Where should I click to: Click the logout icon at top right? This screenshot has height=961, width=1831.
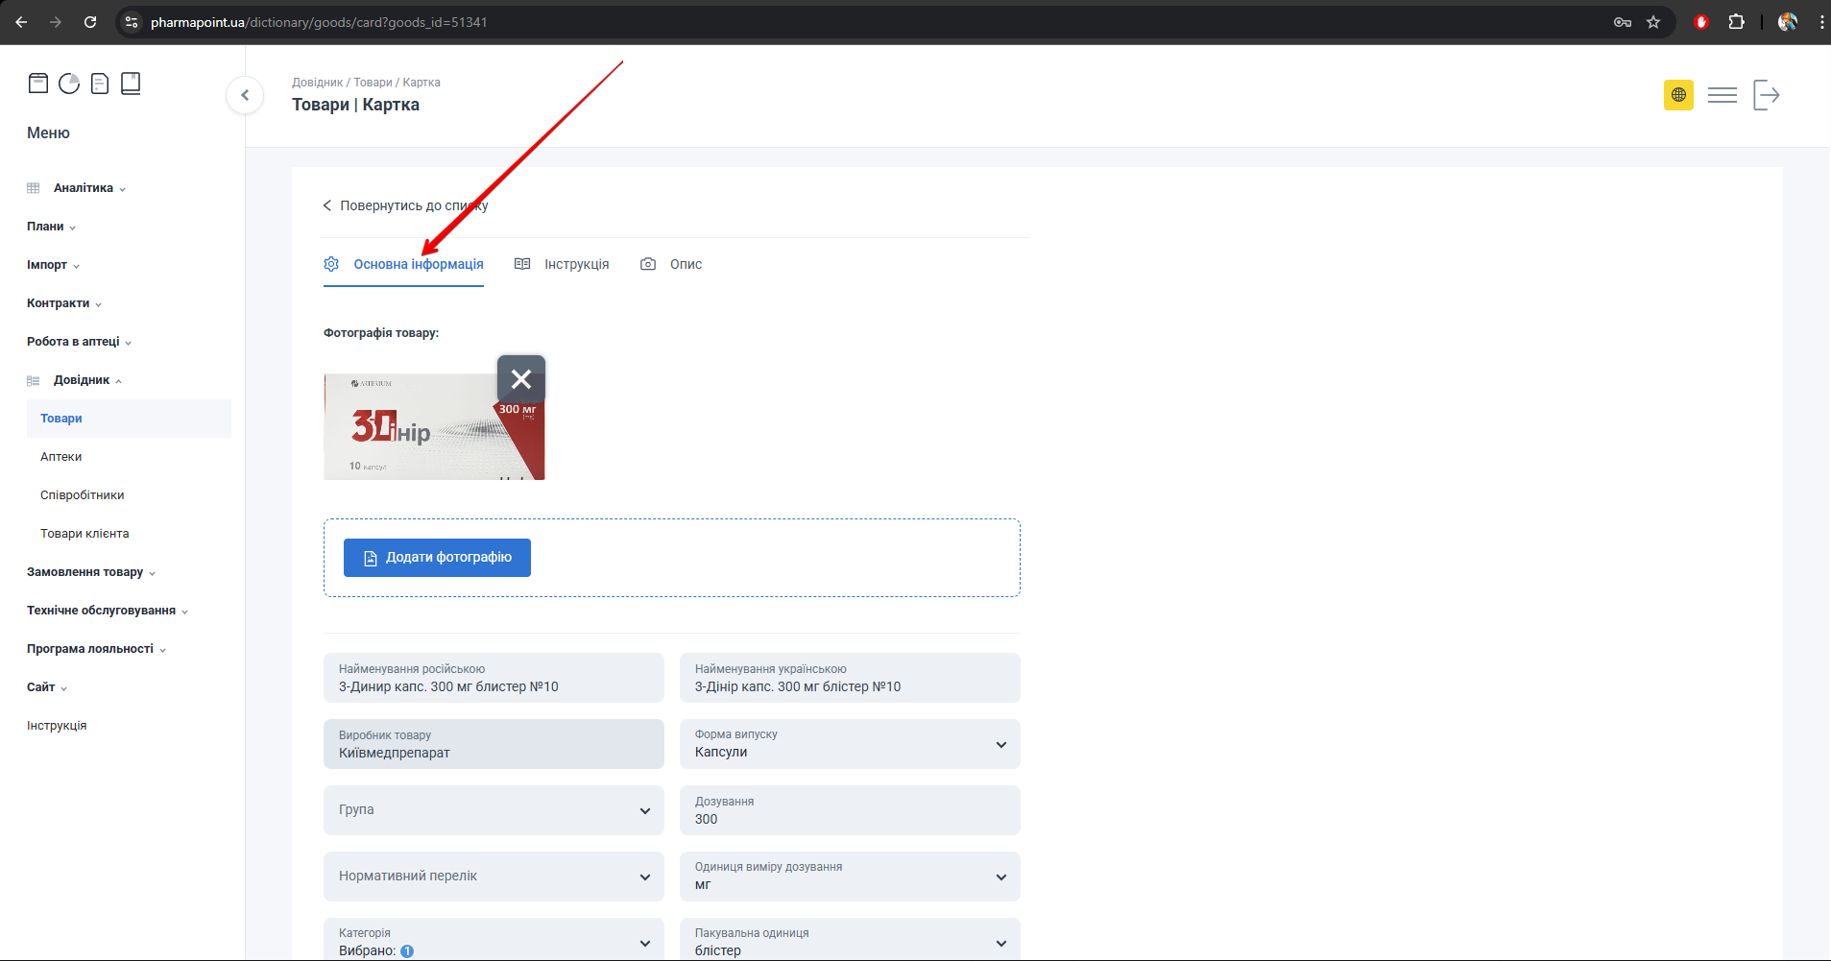coord(1766,95)
